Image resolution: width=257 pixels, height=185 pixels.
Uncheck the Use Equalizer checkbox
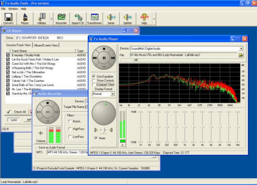click(94, 76)
